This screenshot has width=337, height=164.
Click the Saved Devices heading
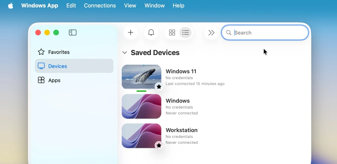pos(155,53)
